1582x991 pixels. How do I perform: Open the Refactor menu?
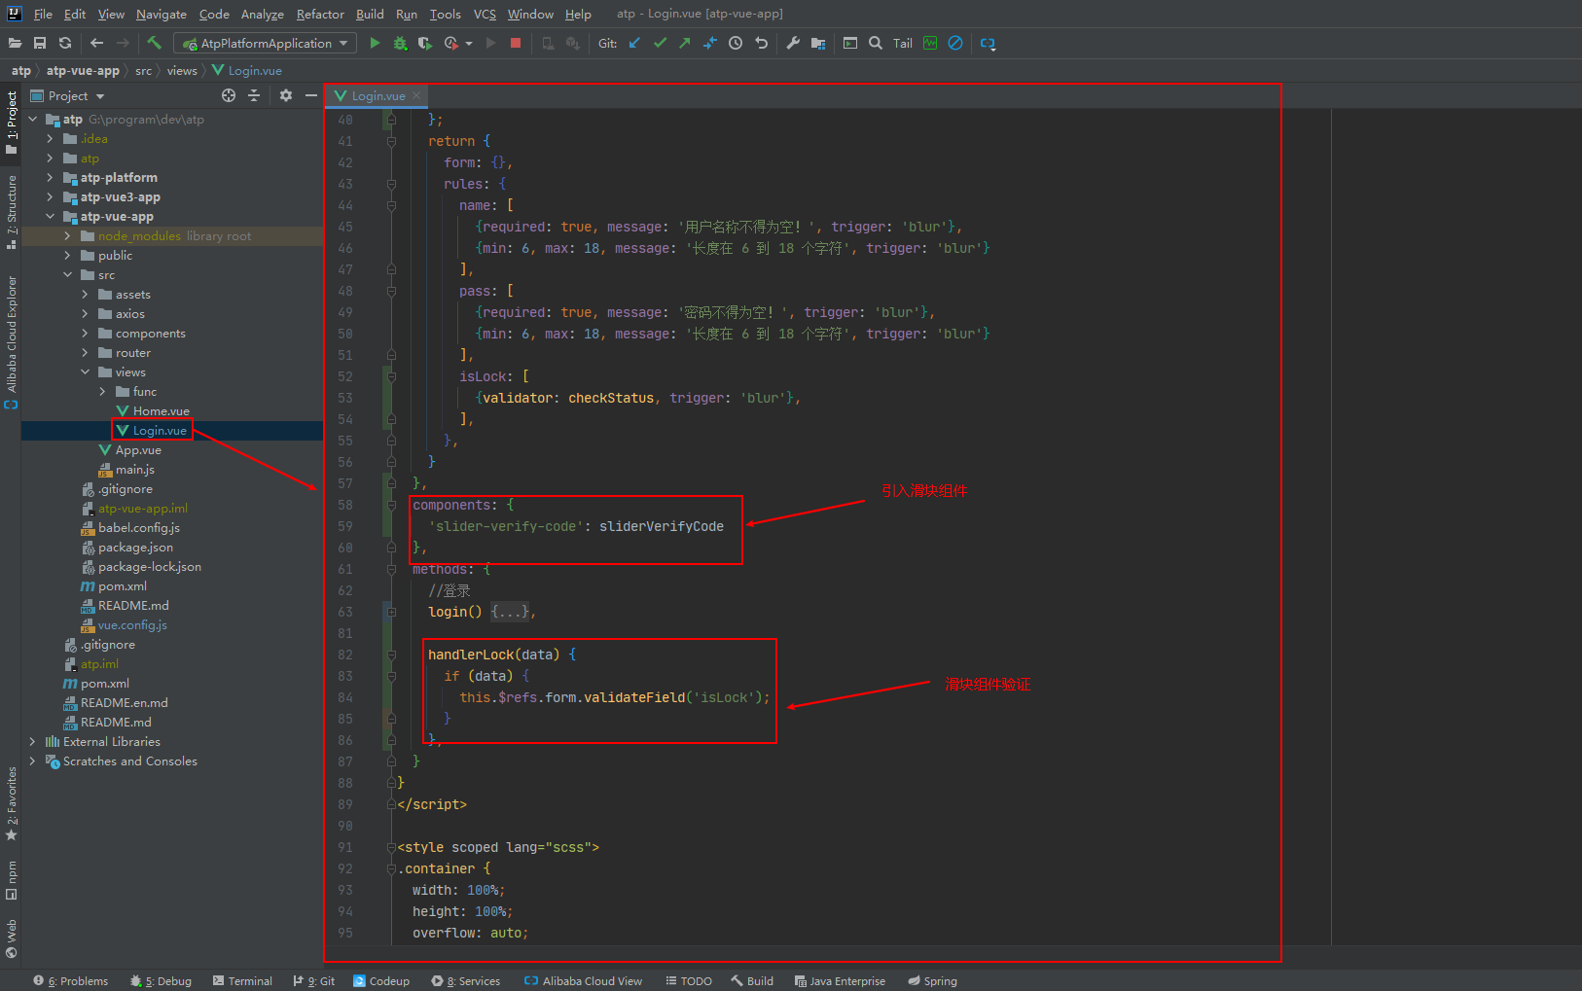click(x=320, y=14)
